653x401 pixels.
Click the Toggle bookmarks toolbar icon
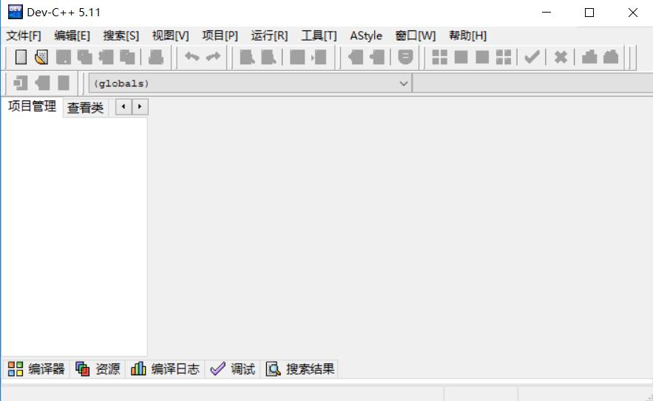point(42,83)
